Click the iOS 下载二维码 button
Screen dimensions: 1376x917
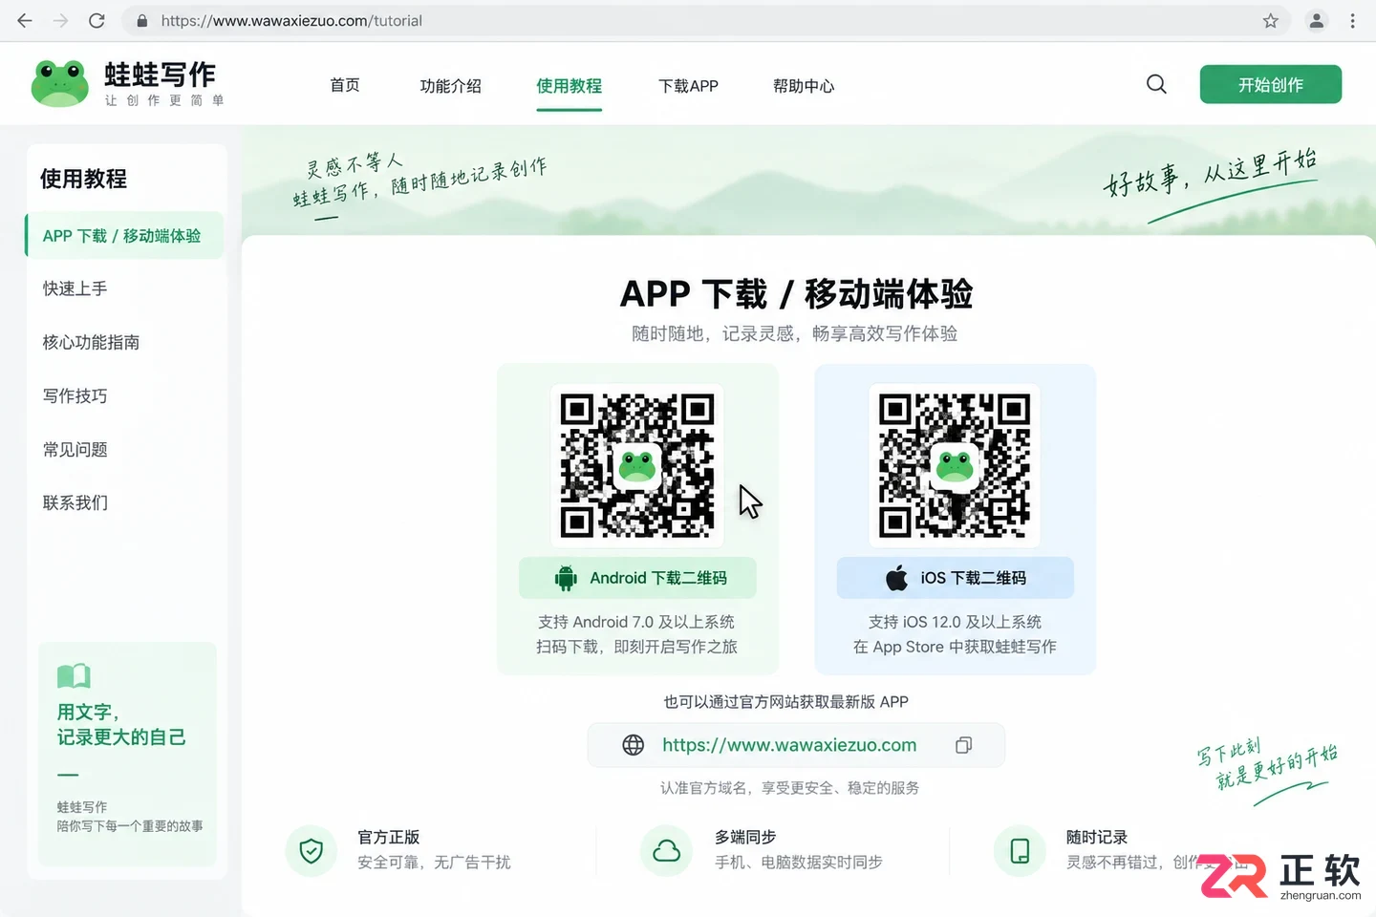[x=955, y=578]
